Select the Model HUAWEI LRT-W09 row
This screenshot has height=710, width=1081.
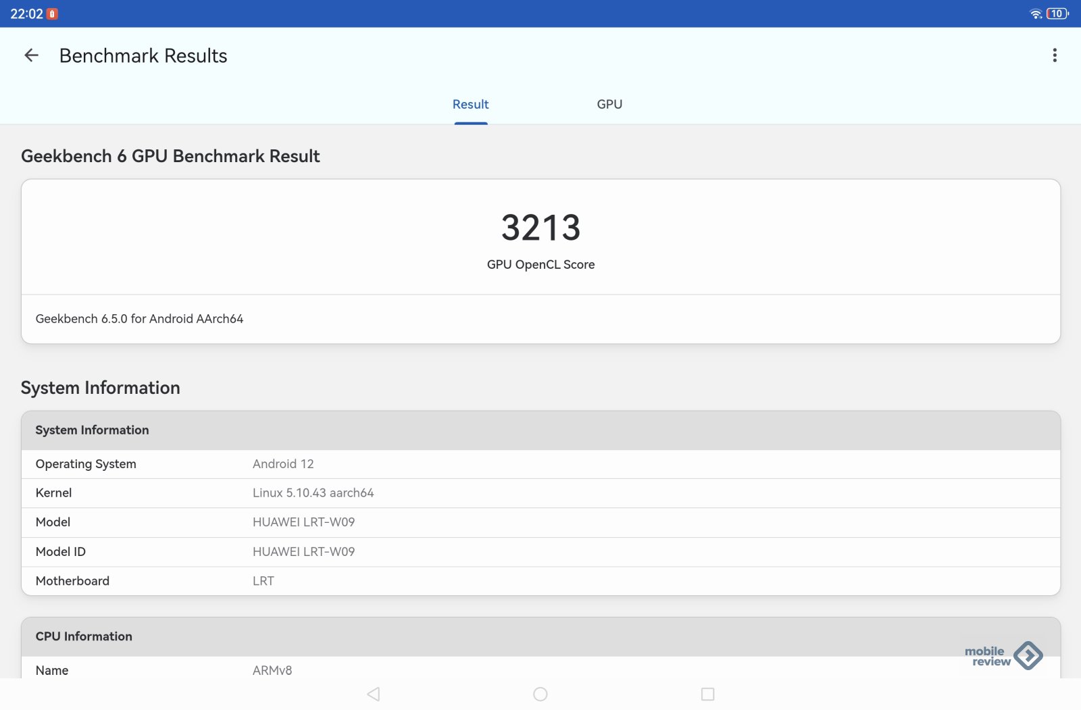point(540,522)
